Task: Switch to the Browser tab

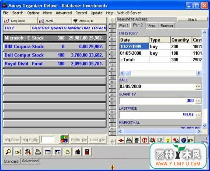Action: 167,26
